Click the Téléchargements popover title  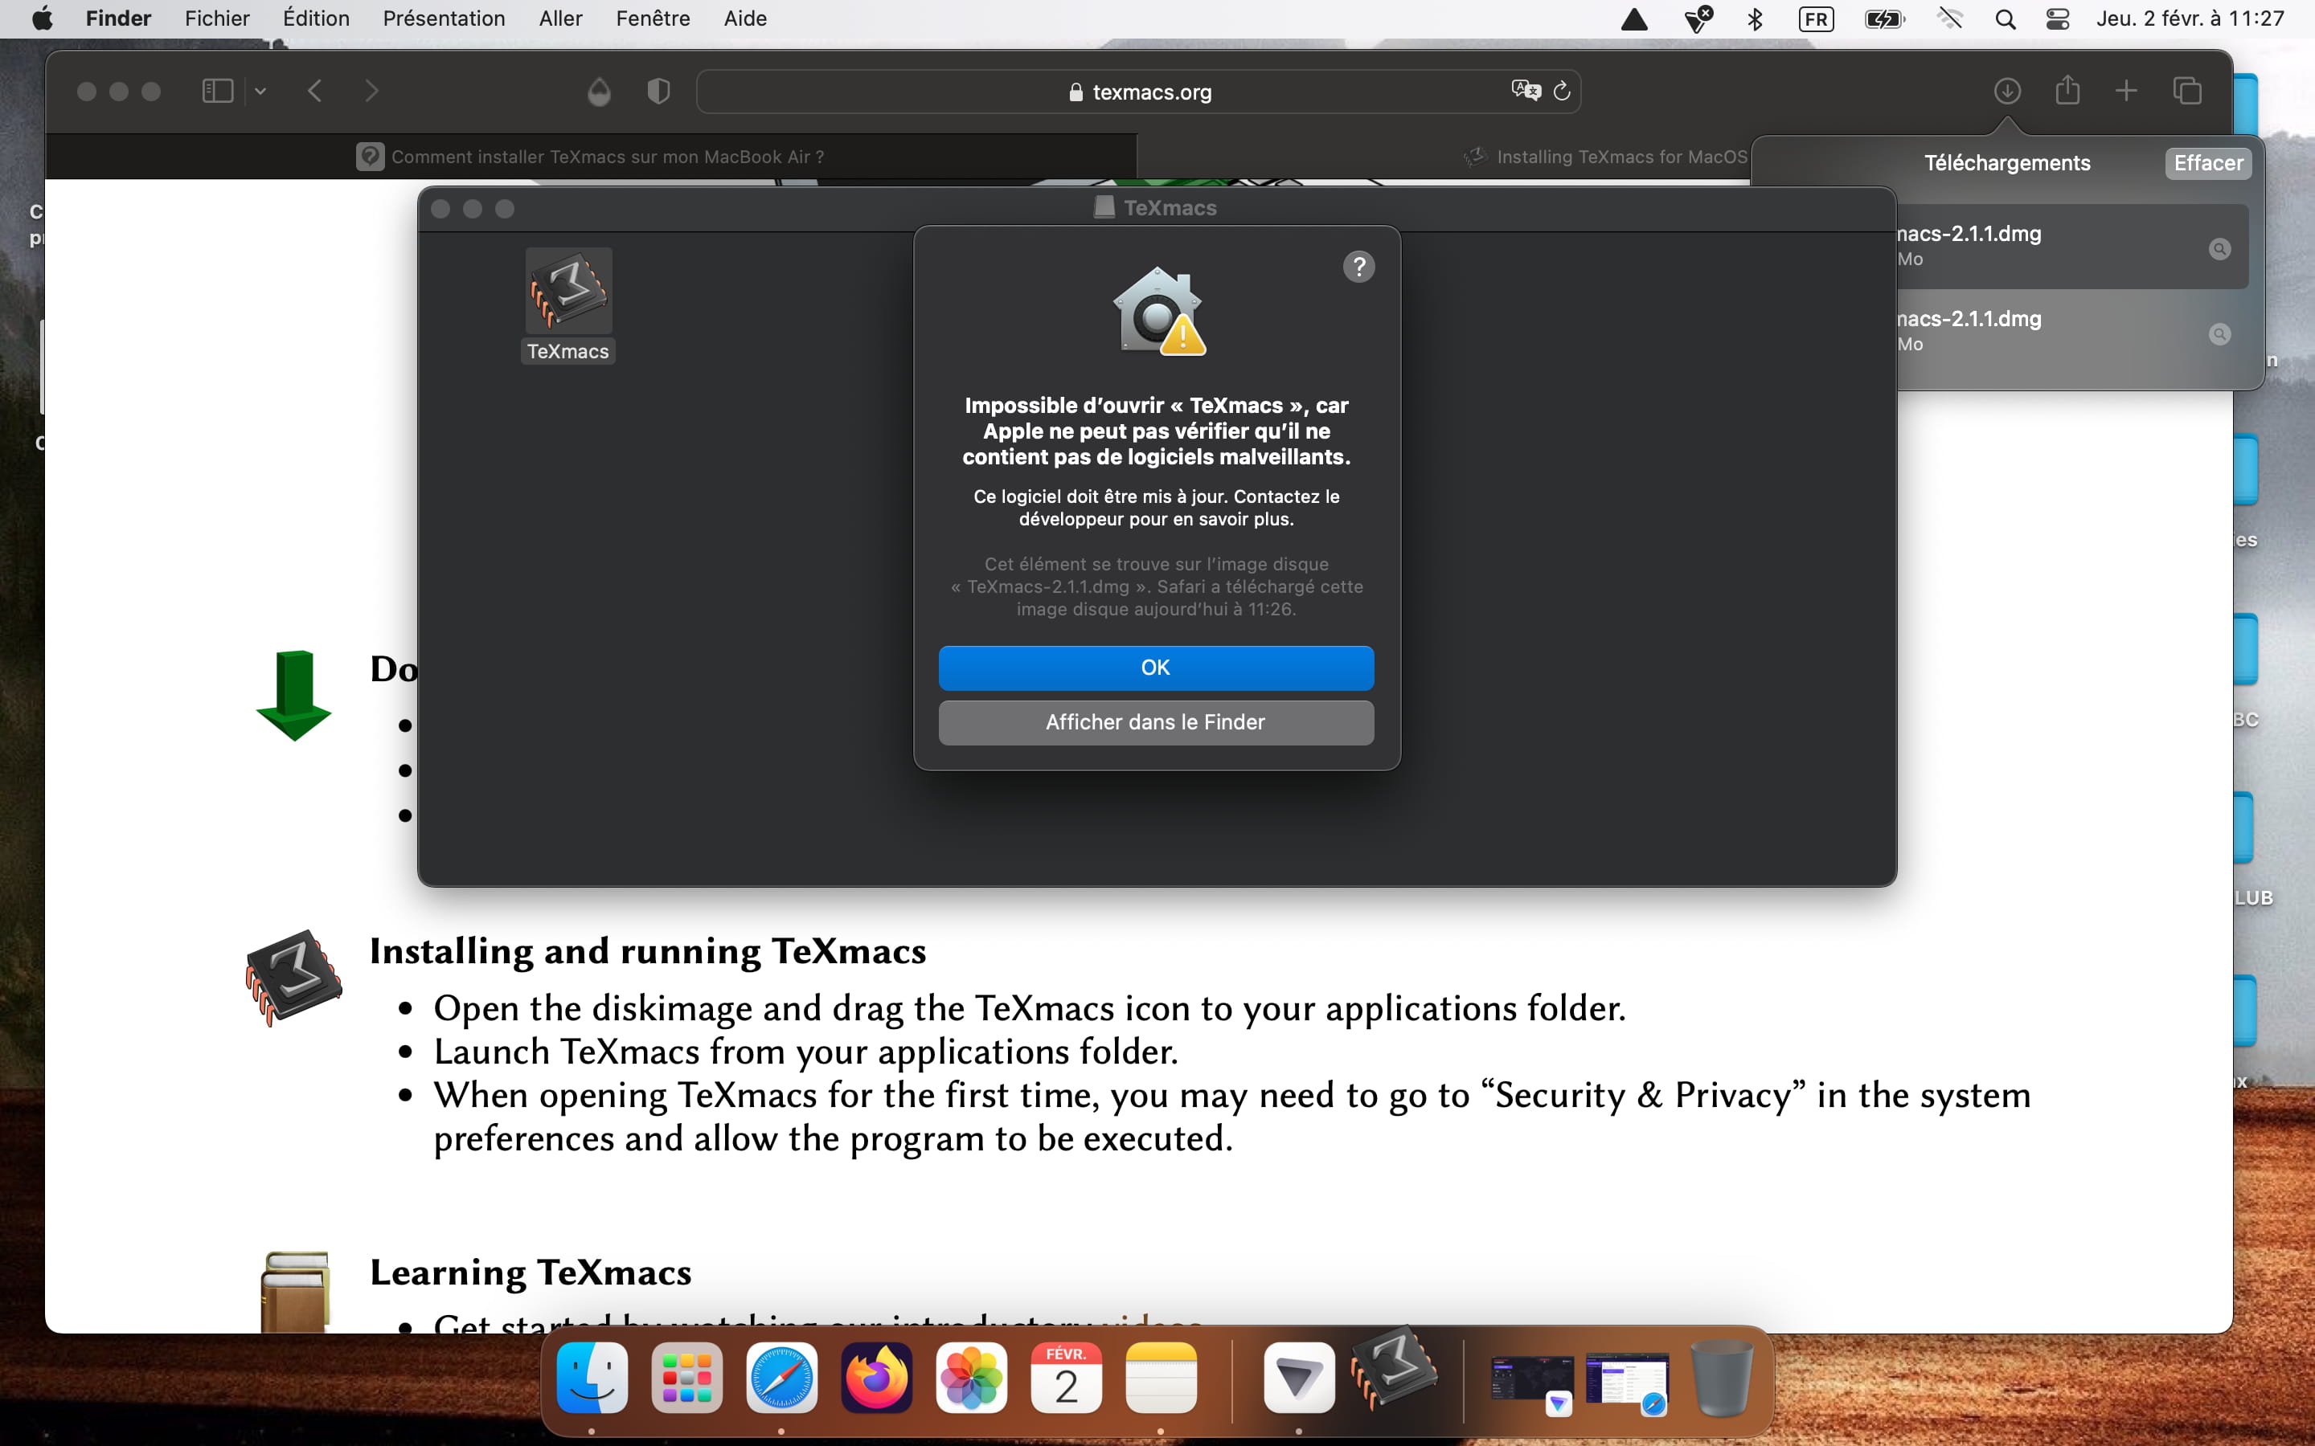(x=2007, y=162)
